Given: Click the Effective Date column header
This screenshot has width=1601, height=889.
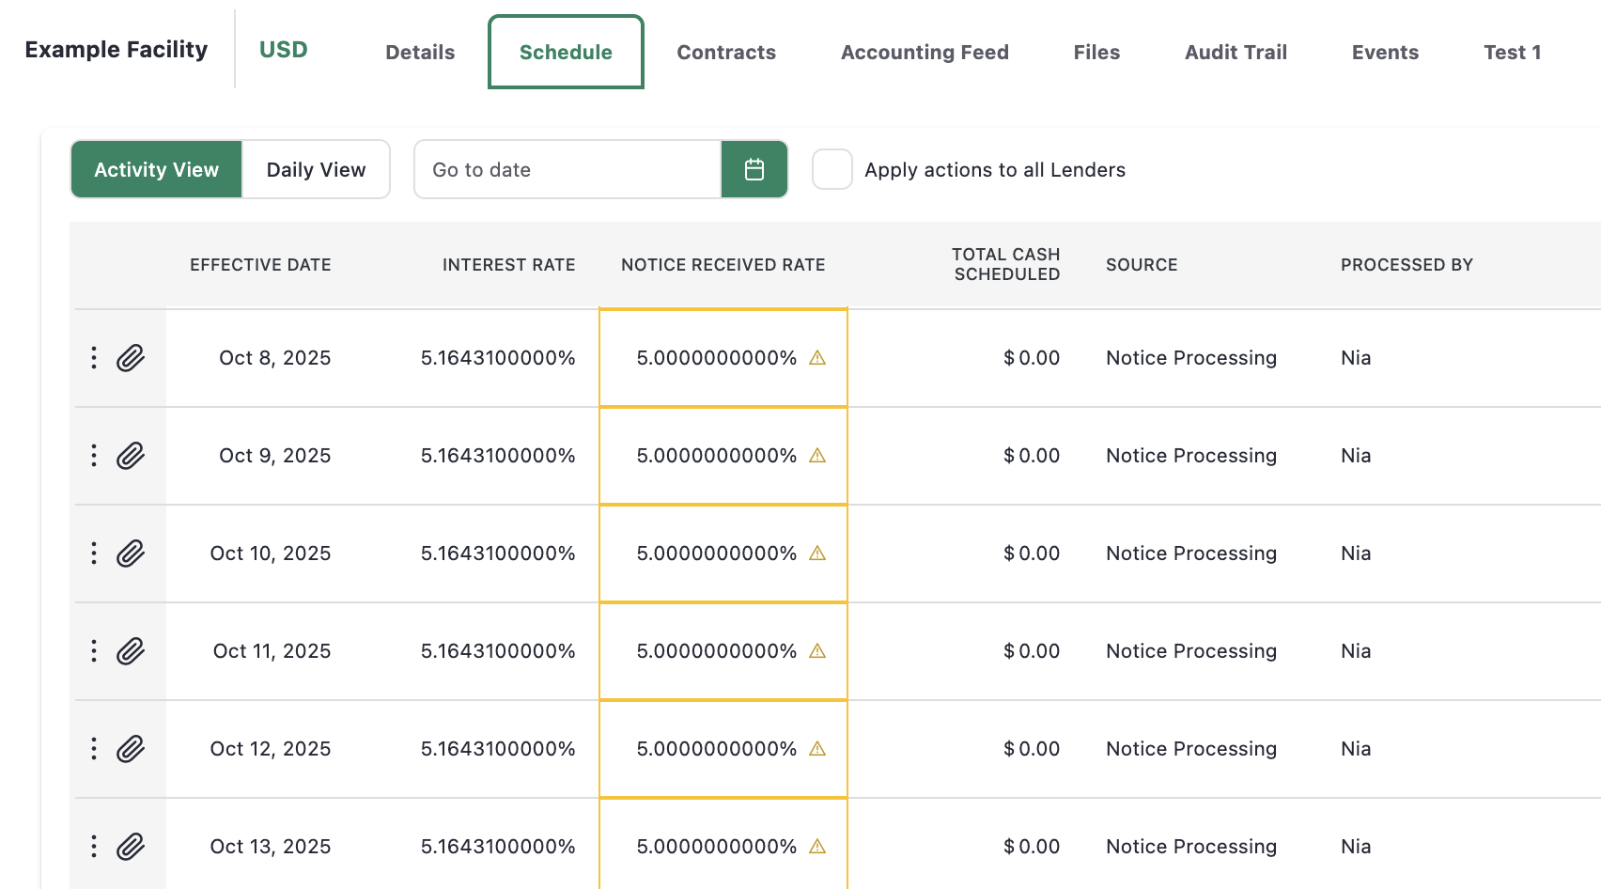Looking at the screenshot, I should [260, 265].
